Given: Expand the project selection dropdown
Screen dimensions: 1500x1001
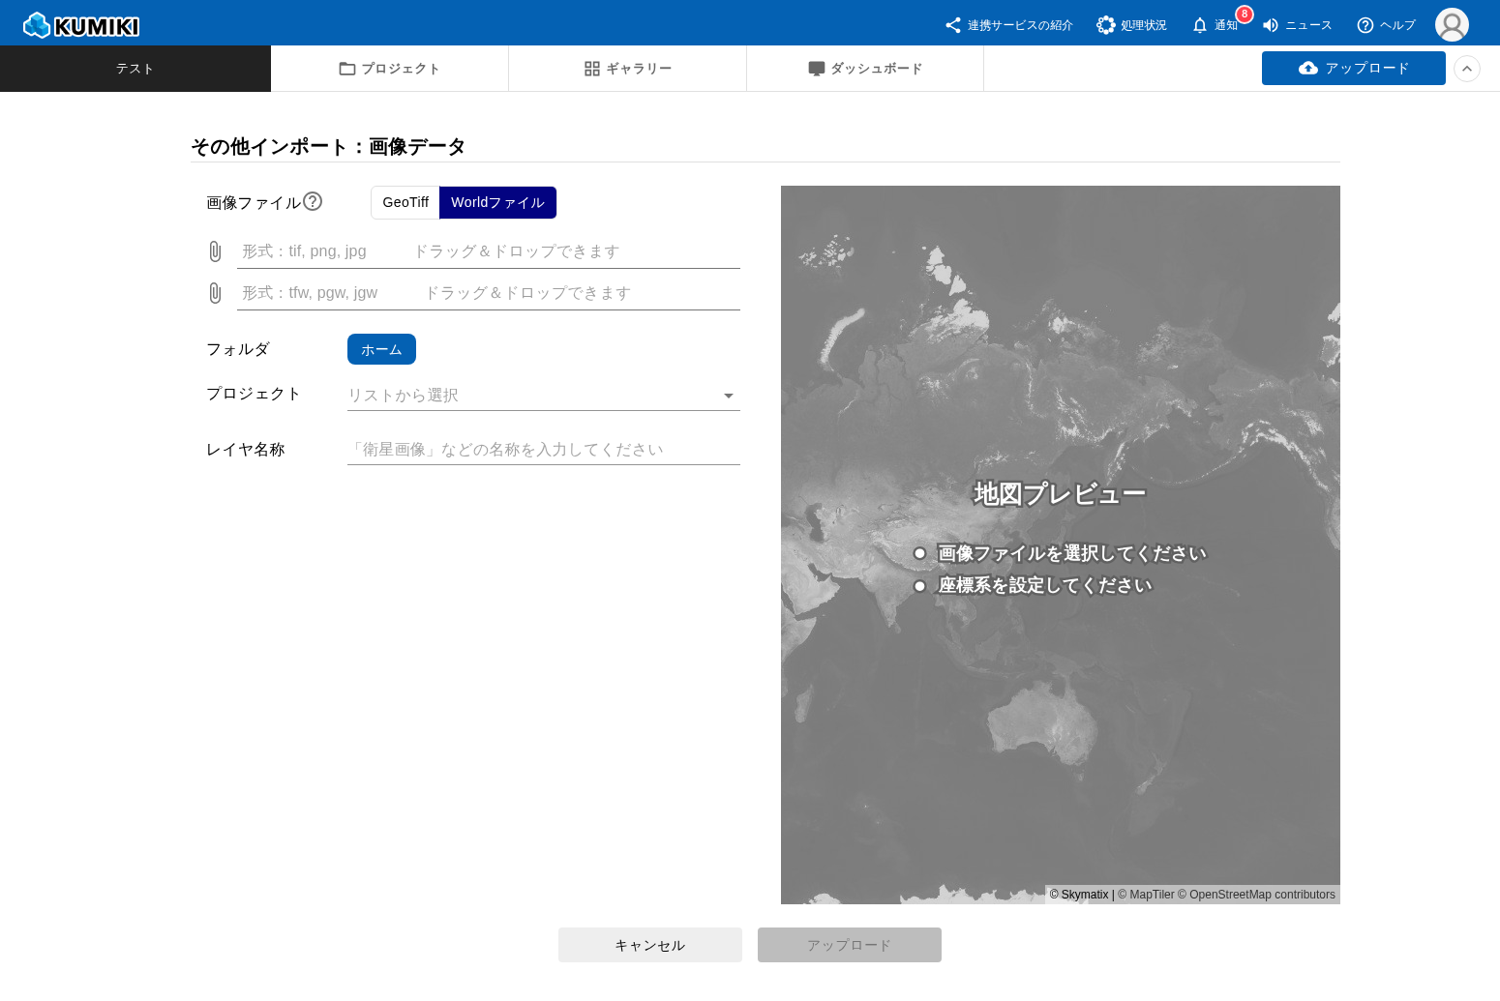Looking at the screenshot, I should 729,396.
